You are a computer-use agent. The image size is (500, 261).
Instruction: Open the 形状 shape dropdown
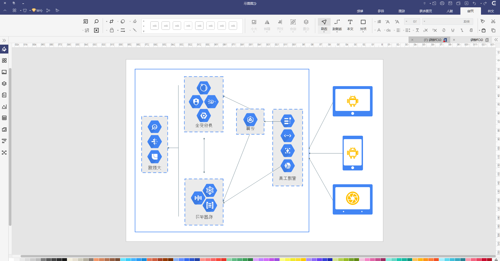363,25
